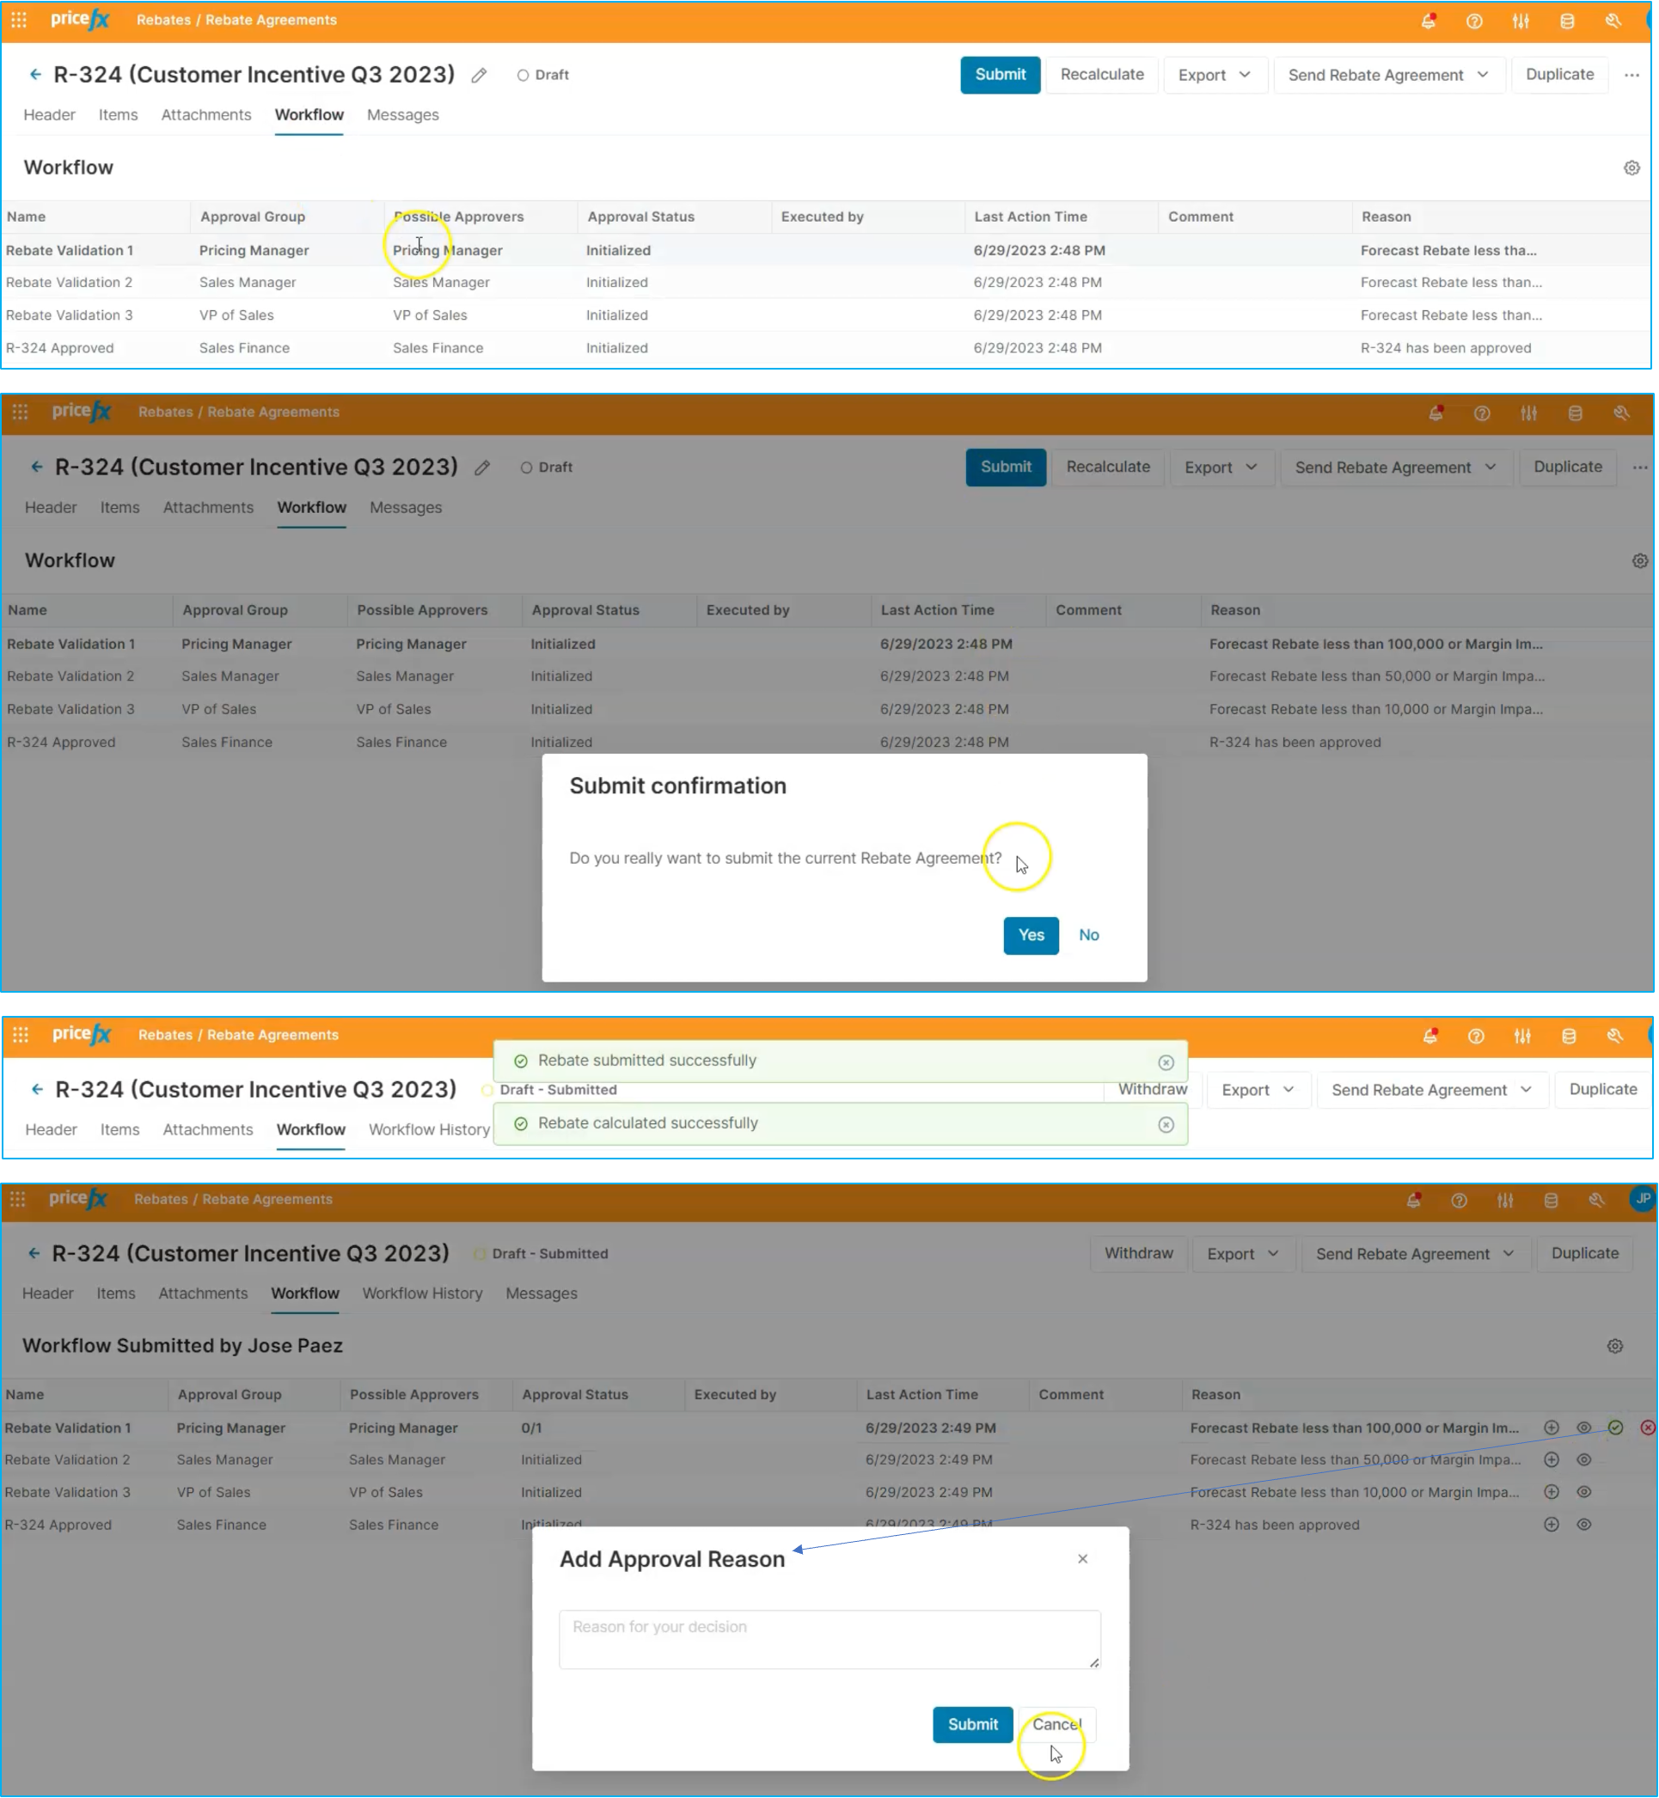Image resolution: width=1659 pixels, height=1798 pixels.
Task: Click Submit in the Add Approval Reason dialog
Action: point(973,1725)
